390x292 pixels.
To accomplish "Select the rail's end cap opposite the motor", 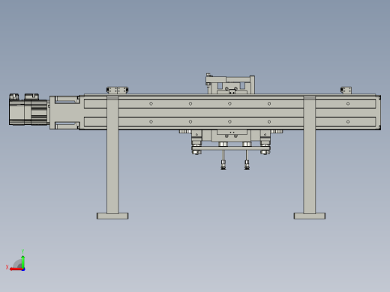I will pyautogui.click(x=378, y=112).
